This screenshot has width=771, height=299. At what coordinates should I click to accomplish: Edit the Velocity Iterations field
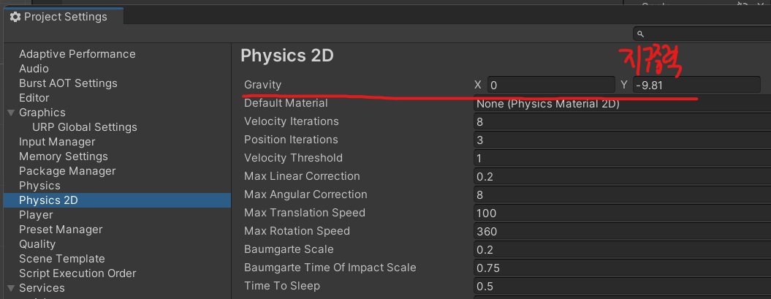621,122
